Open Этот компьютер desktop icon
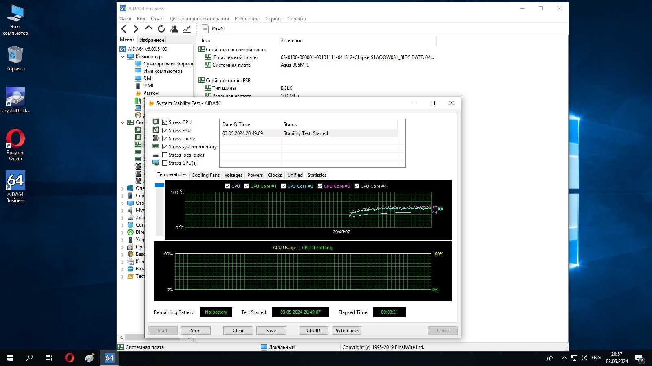 [x=15, y=20]
